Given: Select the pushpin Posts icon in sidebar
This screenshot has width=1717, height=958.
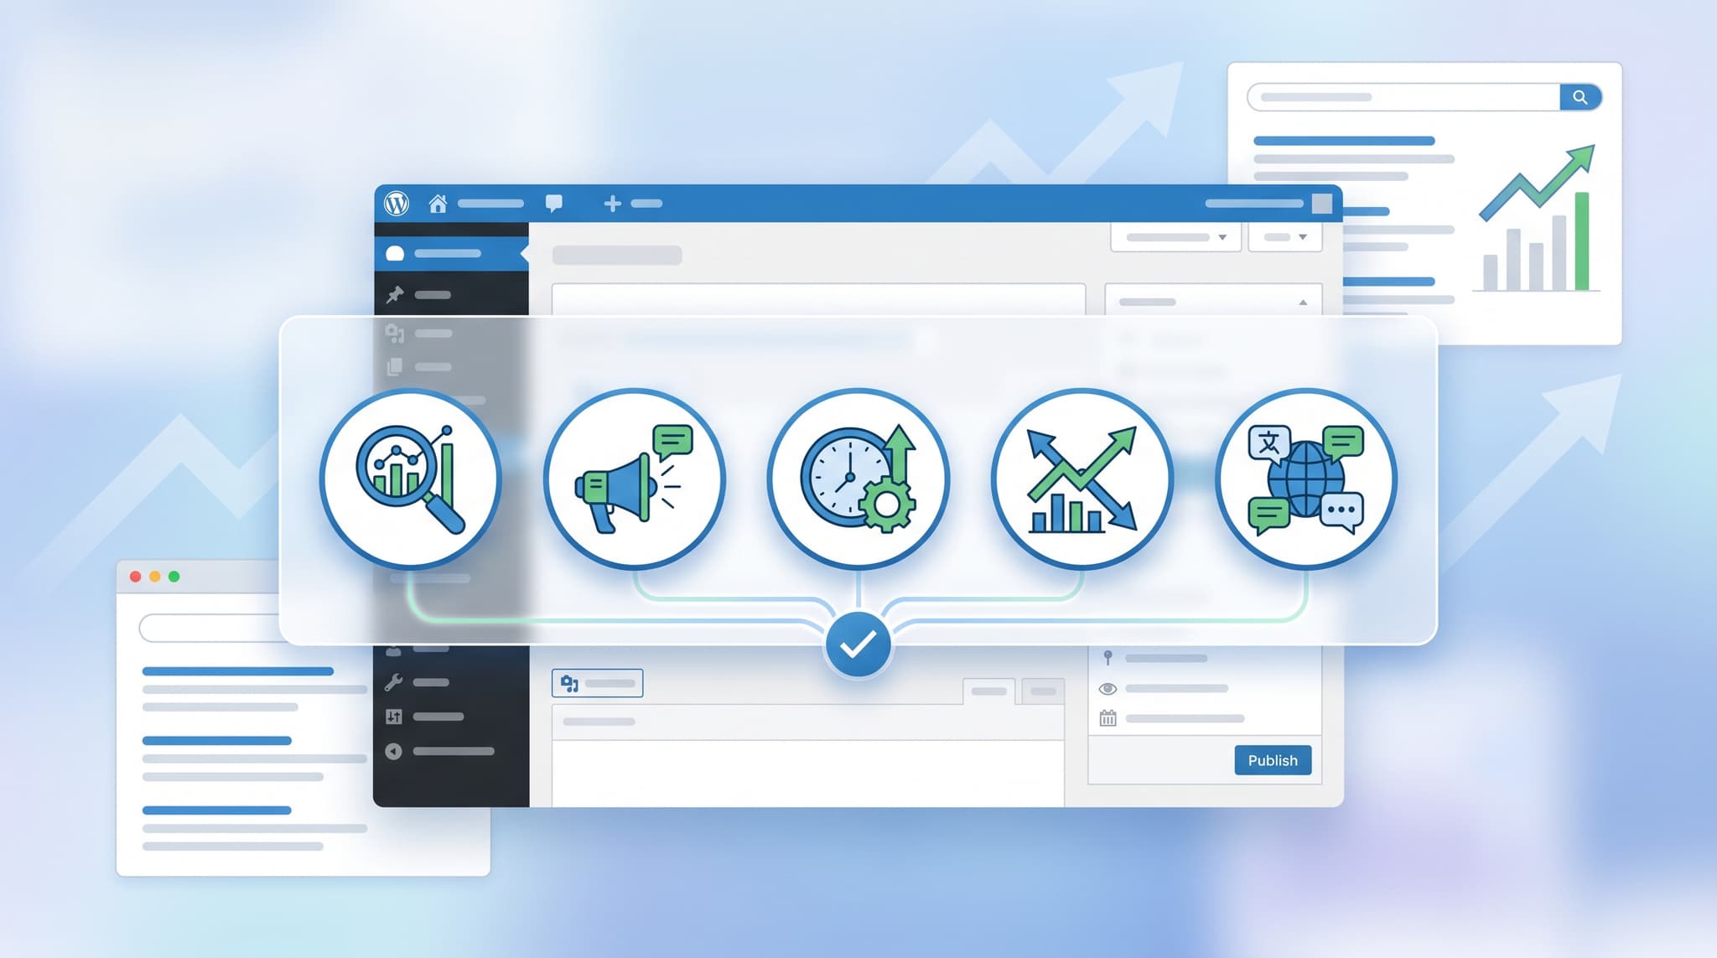Looking at the screenshot, I should pos(394,294).
